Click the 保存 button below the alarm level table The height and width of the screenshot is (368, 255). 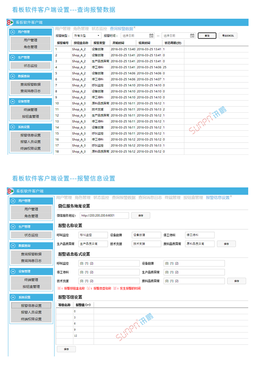[x=66, y=349]
